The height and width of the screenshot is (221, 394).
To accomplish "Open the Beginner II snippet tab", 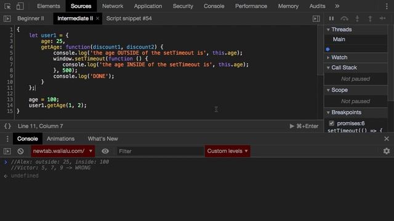I will click(x=31, y=18).
